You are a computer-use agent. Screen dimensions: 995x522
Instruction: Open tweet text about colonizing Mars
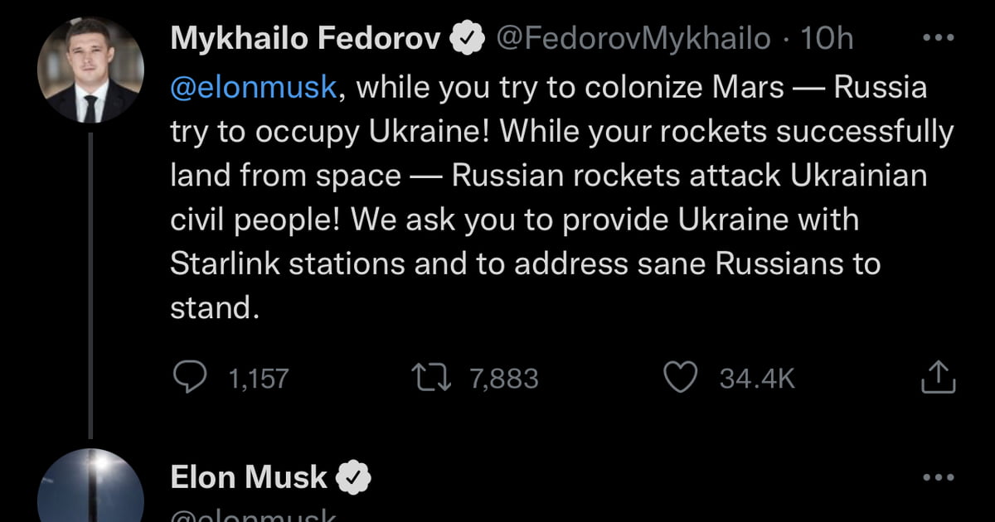[x=562, y=198]
